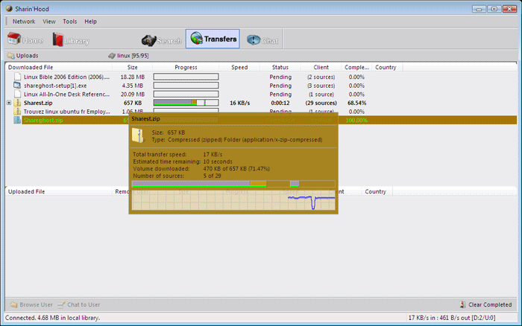Image resolution: width=522 pixels, height=326 pixels.
Task: Click the Sharest.zip progress bar
Action: tap(186, 103)
